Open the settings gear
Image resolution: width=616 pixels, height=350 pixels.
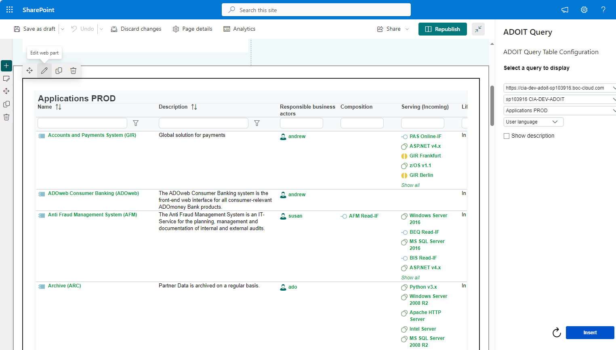tap(584, 10)
